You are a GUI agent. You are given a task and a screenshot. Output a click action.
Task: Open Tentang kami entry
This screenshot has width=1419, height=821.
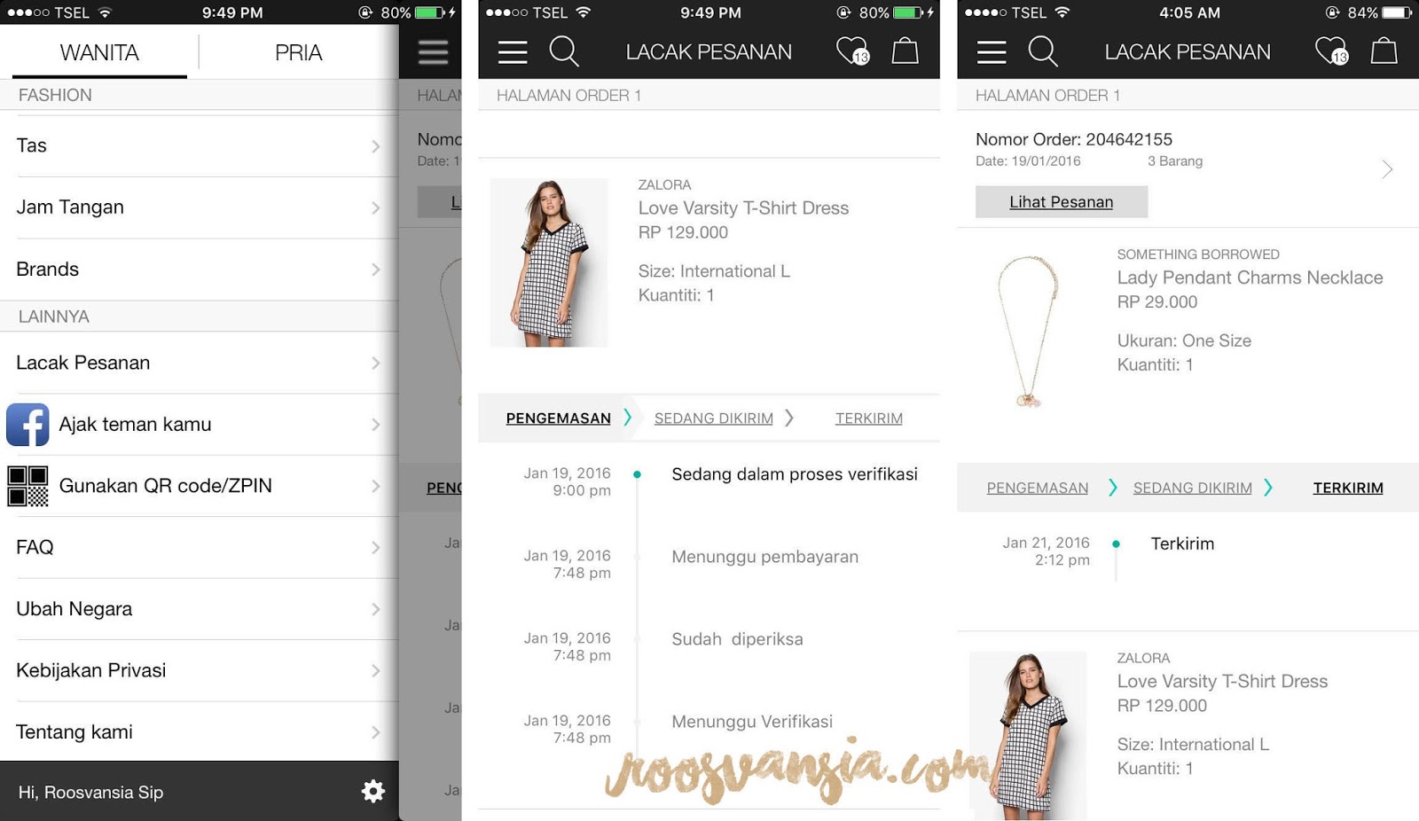[x=199, y=731]
